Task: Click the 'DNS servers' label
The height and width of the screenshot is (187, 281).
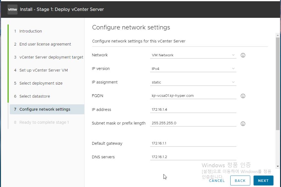Action: click(x=103, y=157)
